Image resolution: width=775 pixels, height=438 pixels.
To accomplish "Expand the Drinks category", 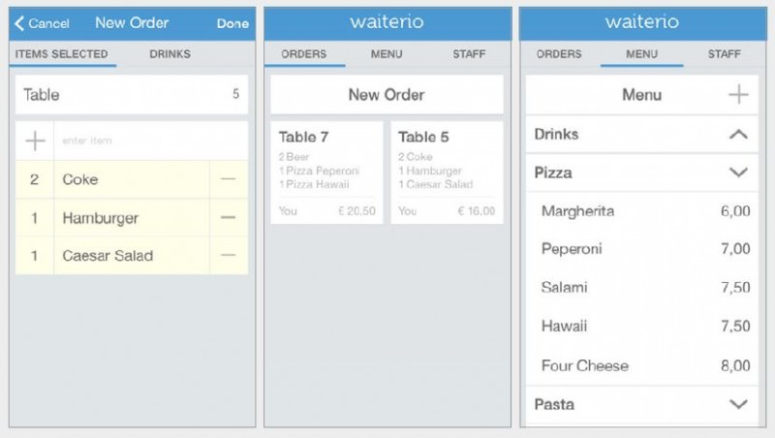I will click(738, 135).
